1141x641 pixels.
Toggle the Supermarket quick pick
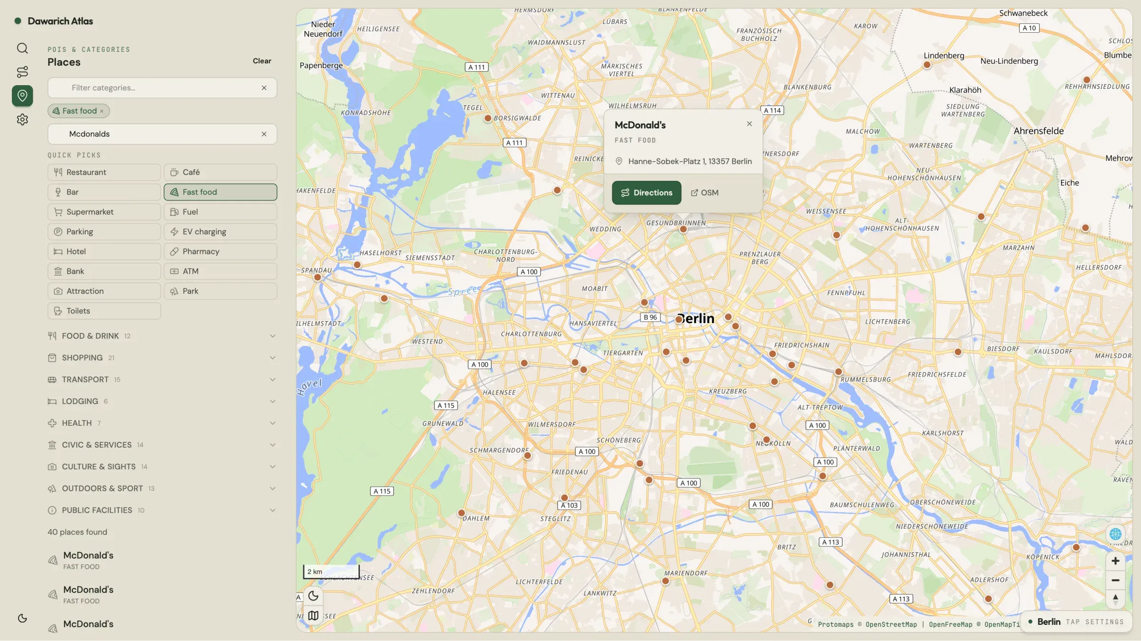(104, 212)
